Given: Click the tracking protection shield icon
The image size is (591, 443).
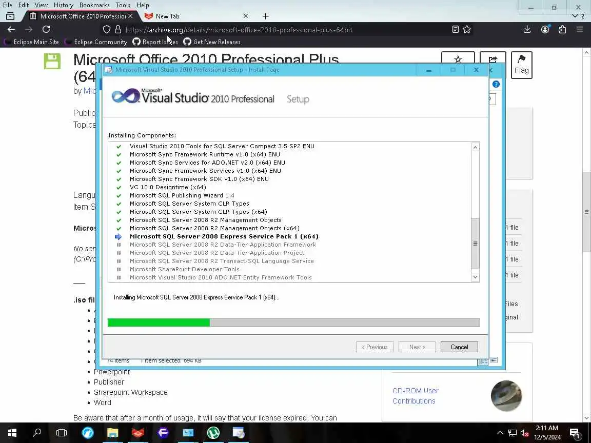Looking at the screenshot, I should click(107, 29).
